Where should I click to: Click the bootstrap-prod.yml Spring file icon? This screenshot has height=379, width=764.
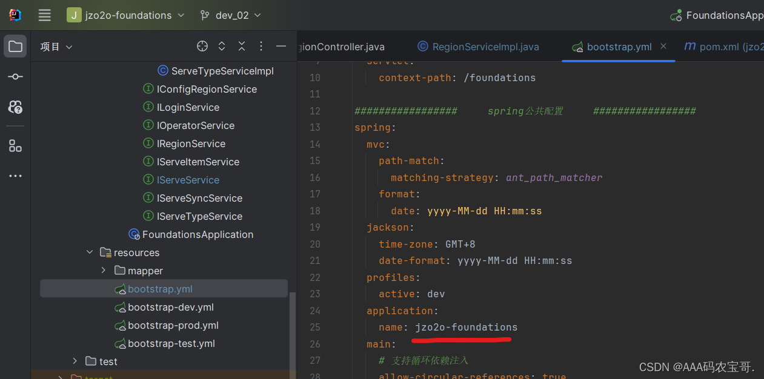click(120, 326)
